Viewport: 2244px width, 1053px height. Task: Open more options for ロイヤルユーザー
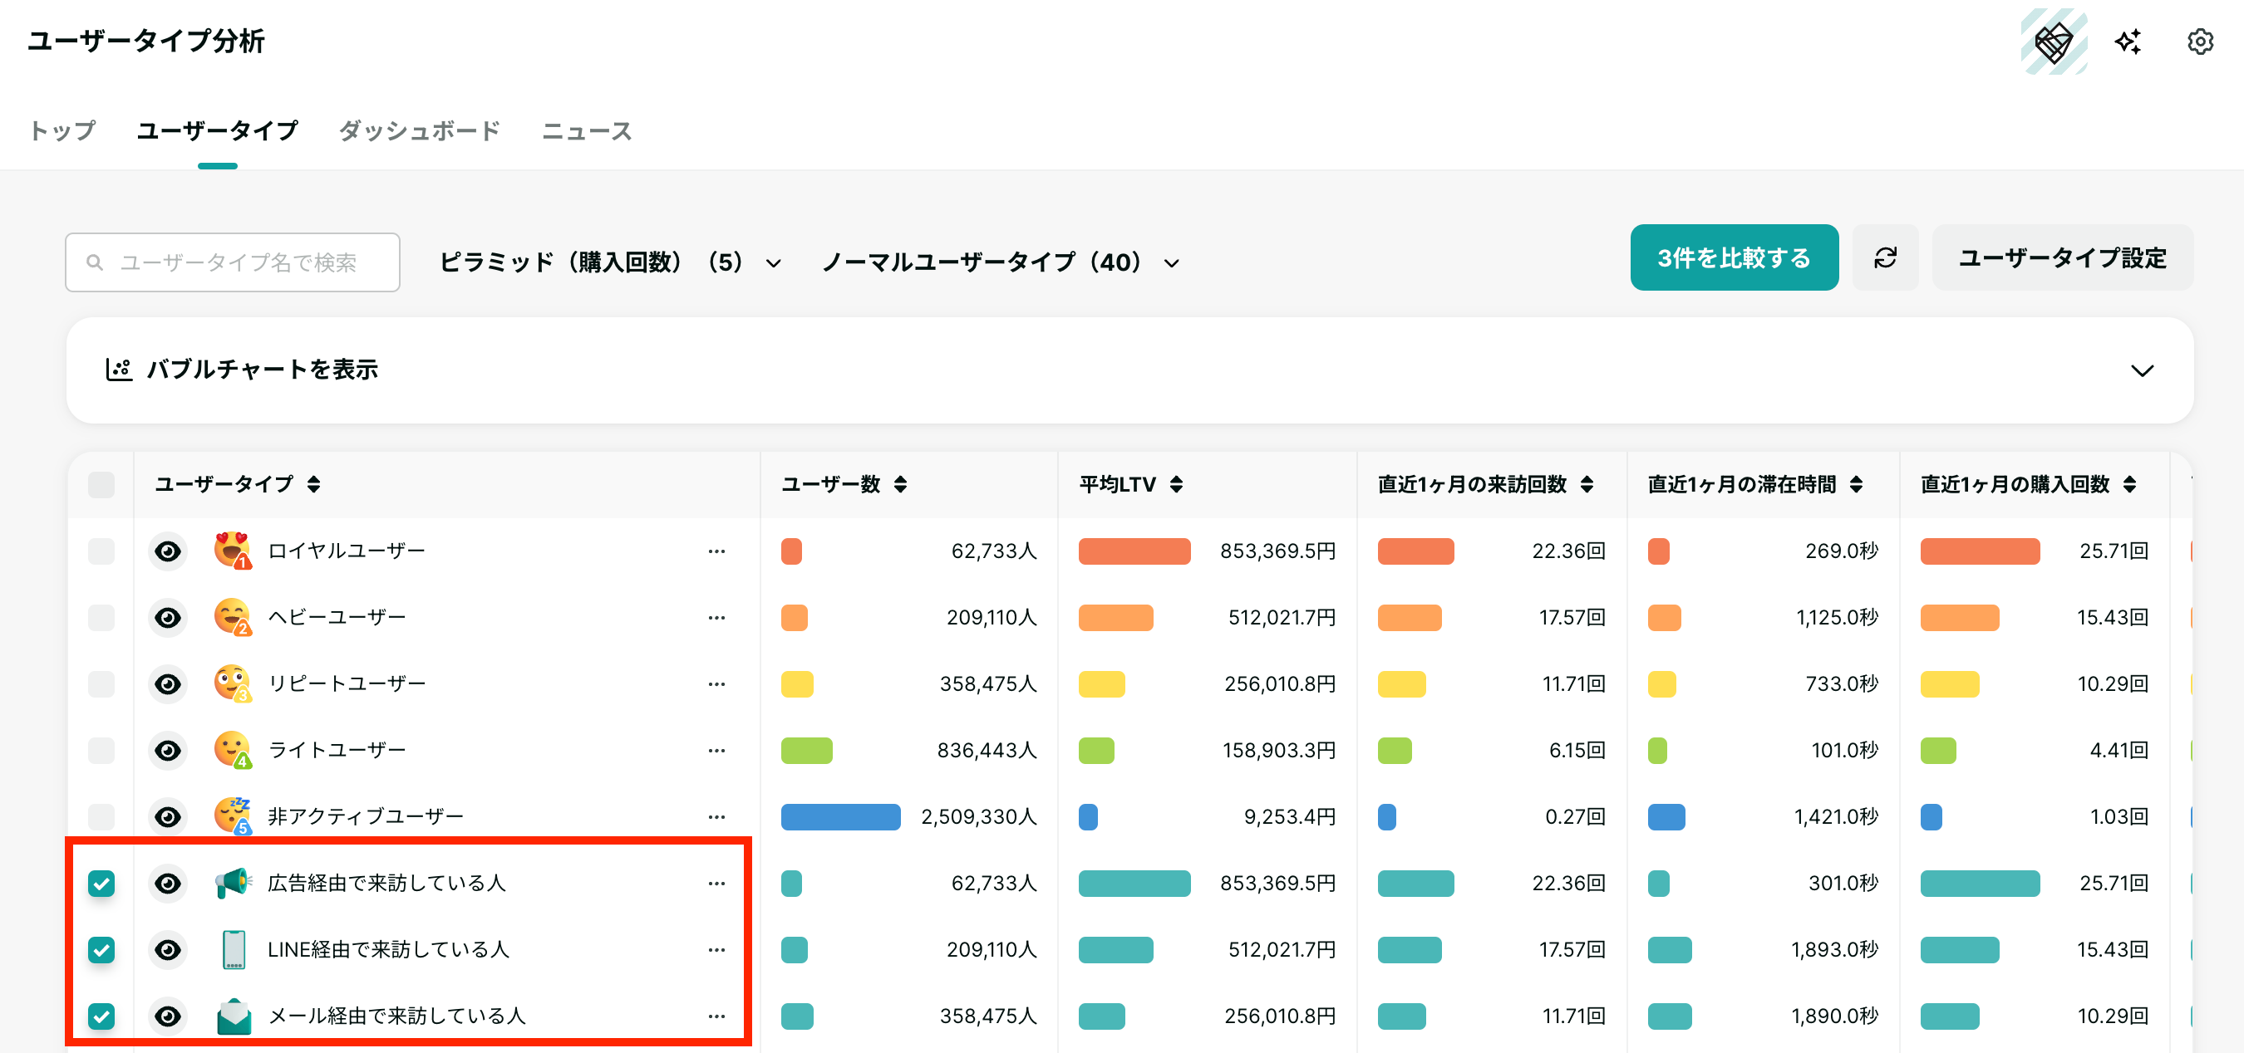[716, 551]
